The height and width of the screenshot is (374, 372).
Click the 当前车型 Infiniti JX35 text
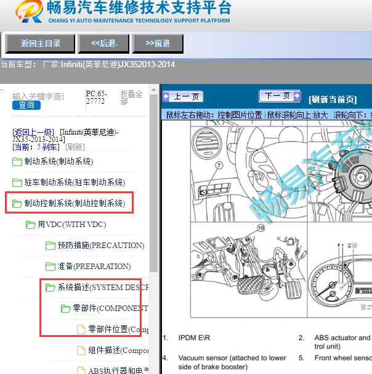click(x=87, y=64)
